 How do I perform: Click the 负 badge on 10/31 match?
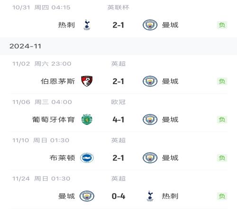point(222,25)
